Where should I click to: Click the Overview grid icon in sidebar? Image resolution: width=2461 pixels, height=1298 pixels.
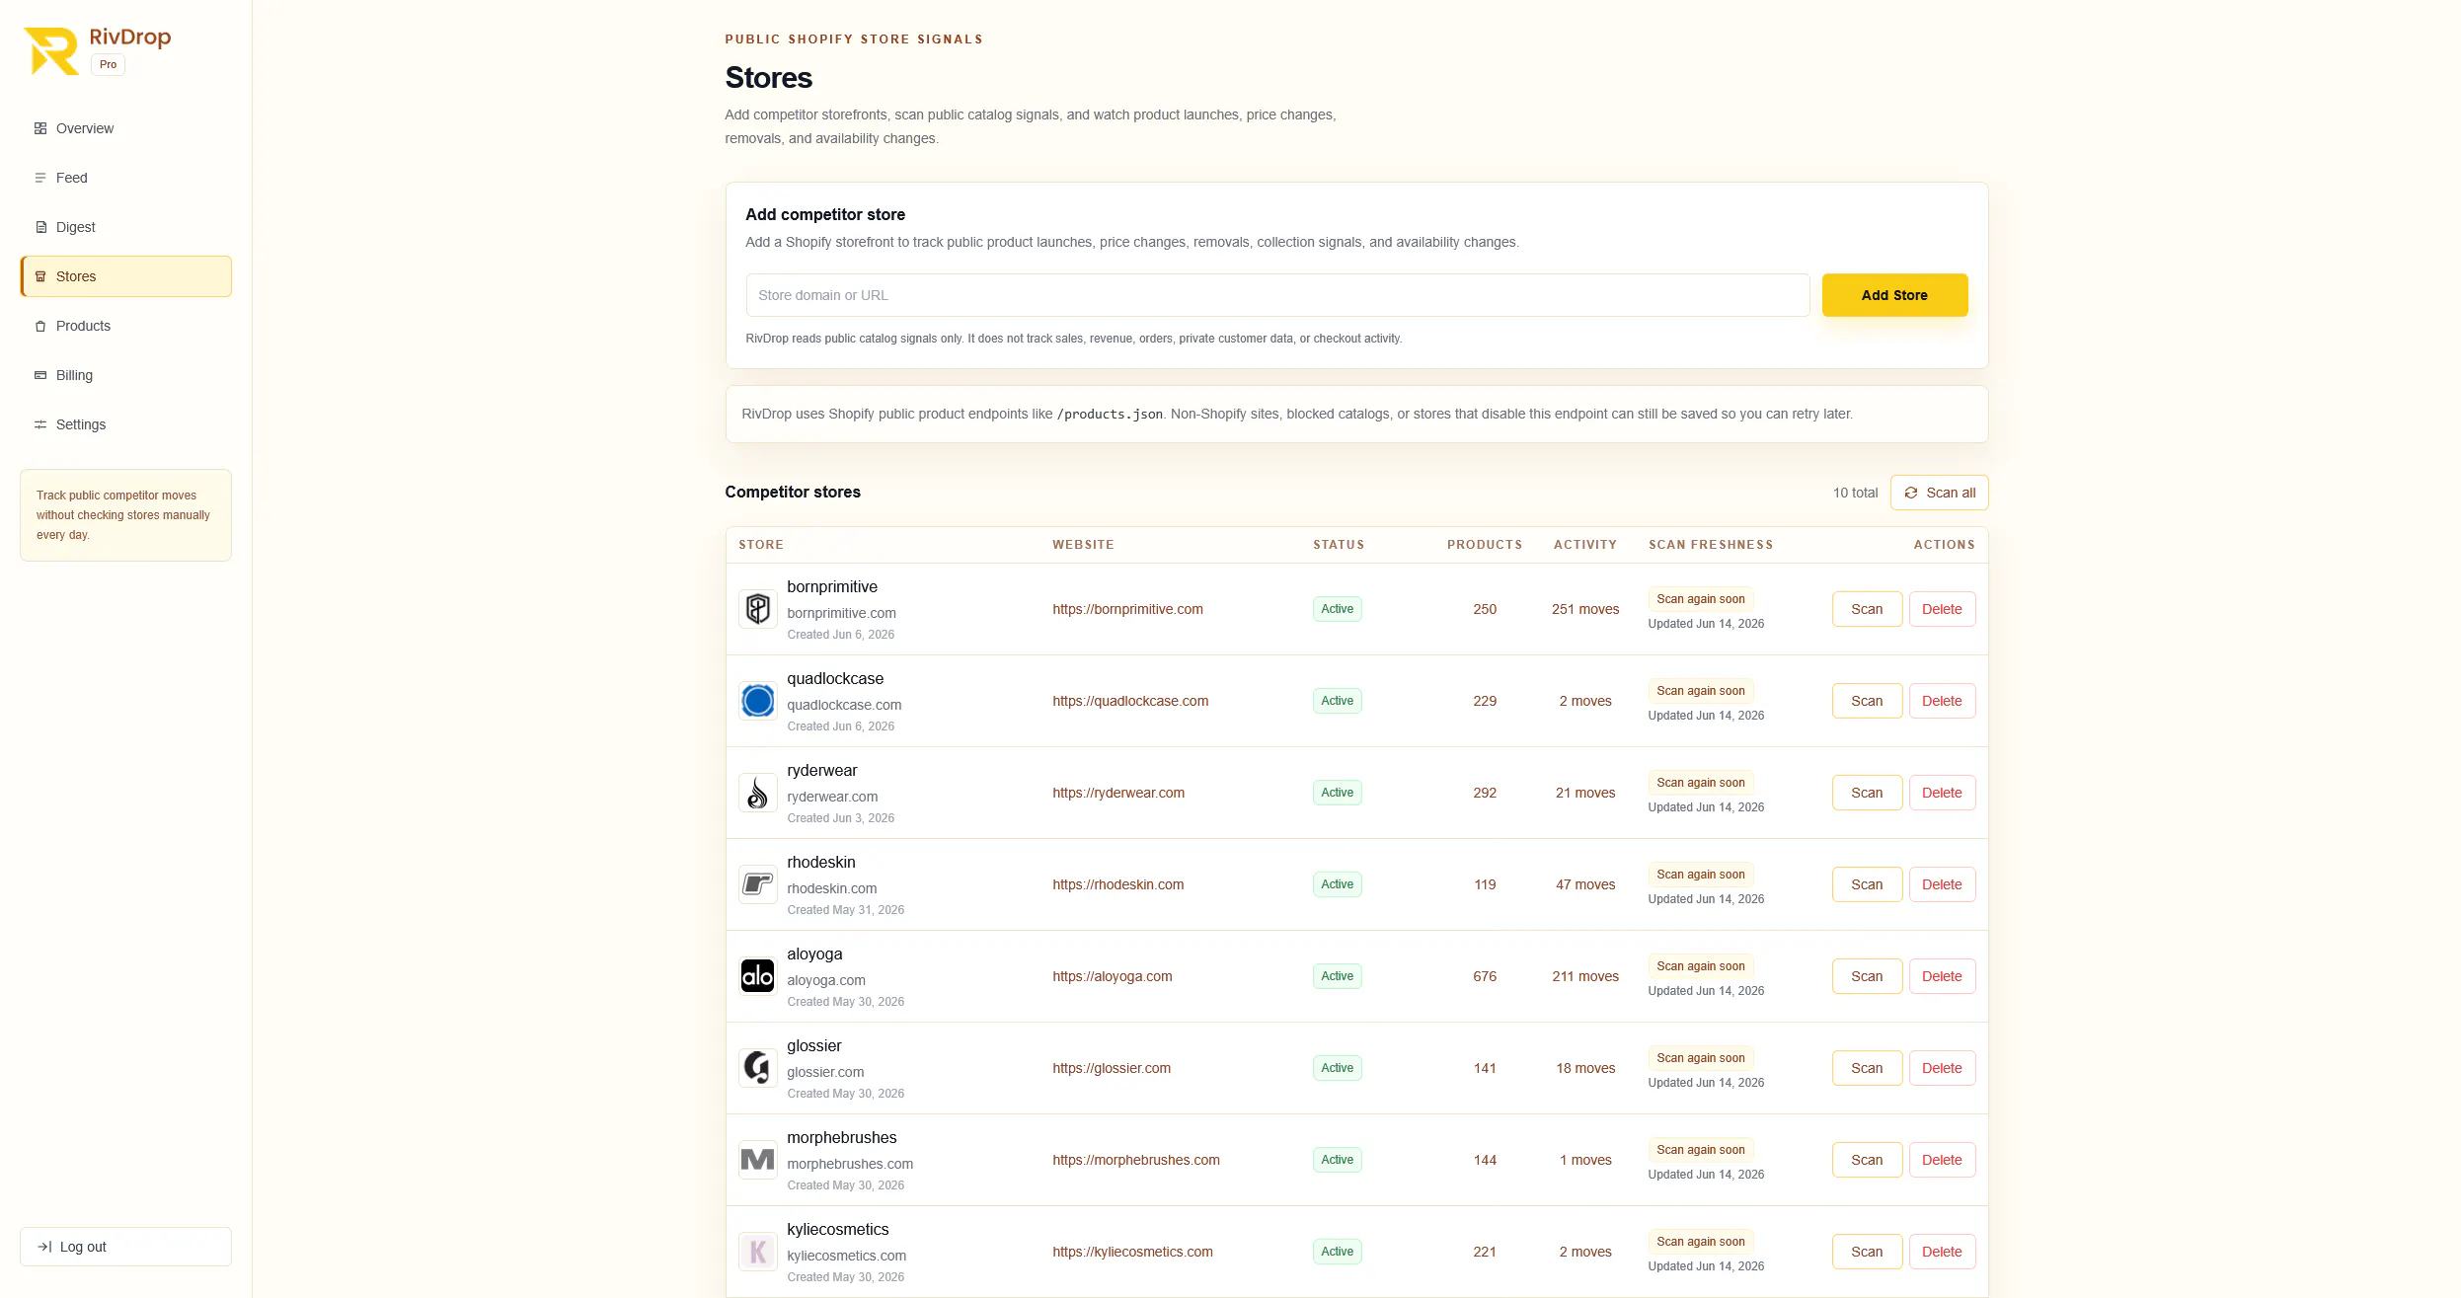click(40, 128)
